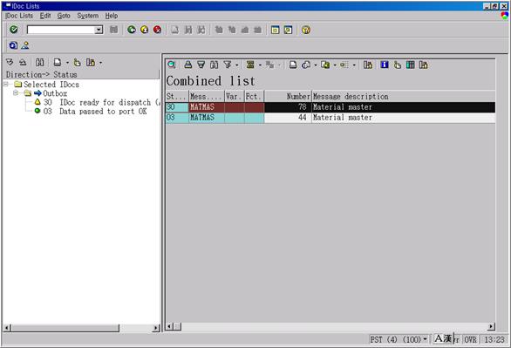
Task: Click the 'Fct.' column header
Action: tap(255, 97)
